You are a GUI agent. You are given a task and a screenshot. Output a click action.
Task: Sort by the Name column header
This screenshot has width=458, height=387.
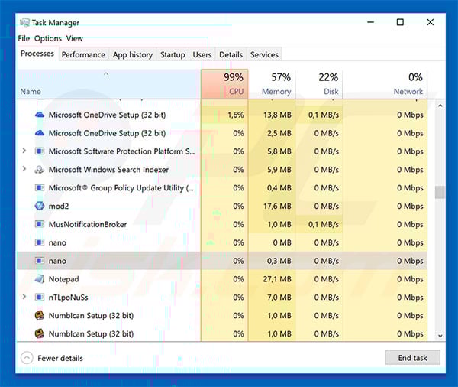[109, 84]
